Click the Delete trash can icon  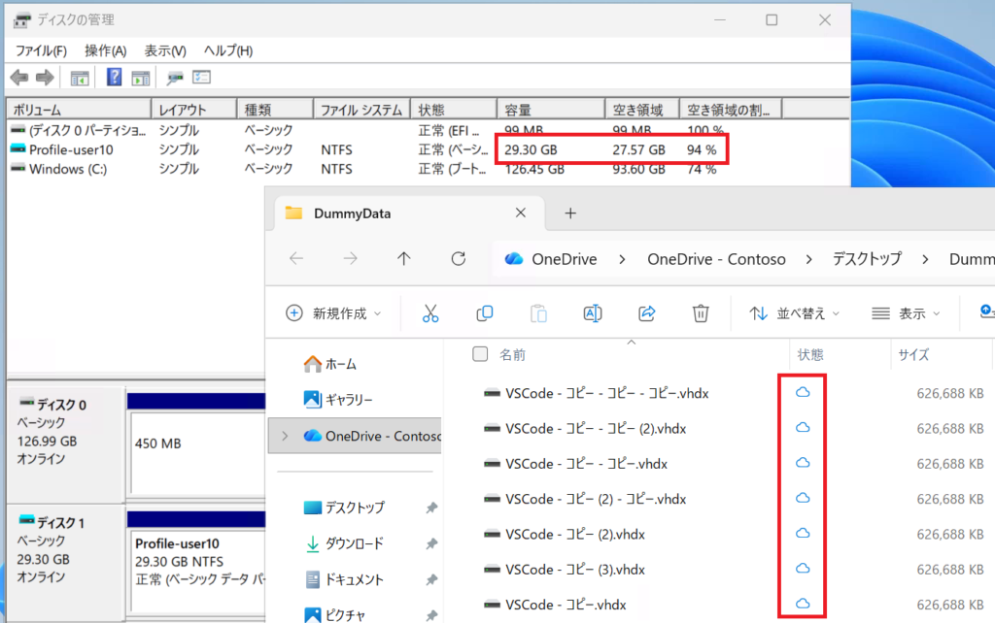click(700, 313)
